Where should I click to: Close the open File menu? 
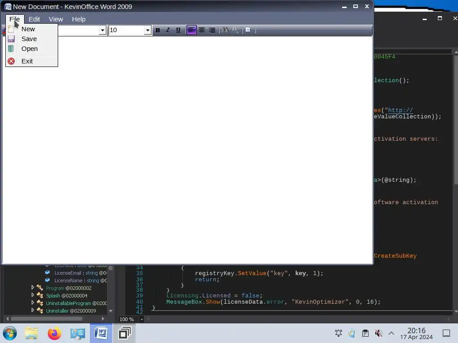(x=15, y=19)
